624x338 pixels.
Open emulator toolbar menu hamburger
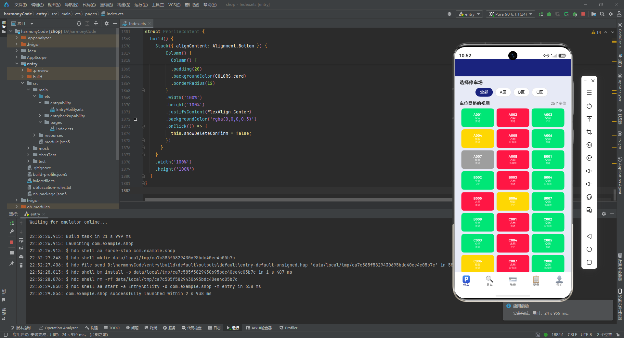click(589, 93)
